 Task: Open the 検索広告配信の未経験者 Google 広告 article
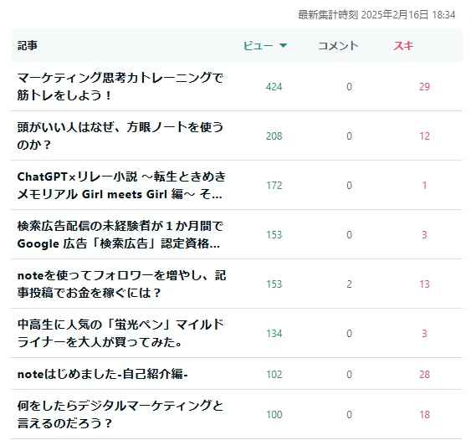[x=120, y=234]
